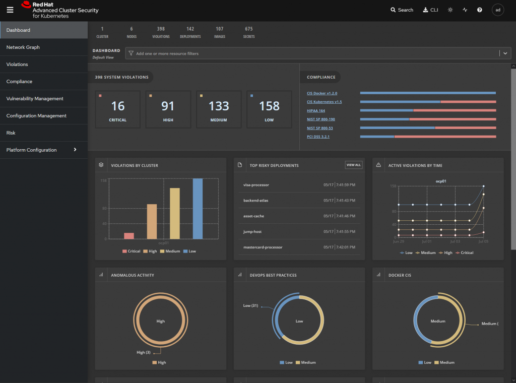Screen dimensions: 516x383
Task: Click the 142 Deployments summary counter
Action: click(x=190, y=32)
